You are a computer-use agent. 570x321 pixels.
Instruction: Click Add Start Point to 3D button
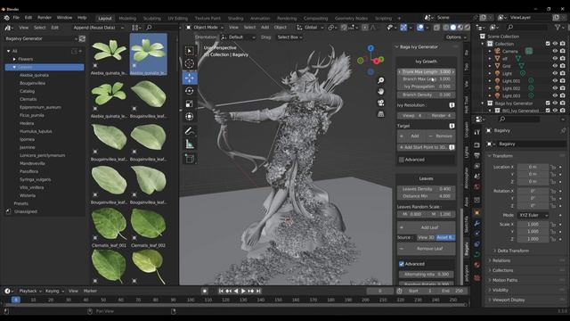423,147
